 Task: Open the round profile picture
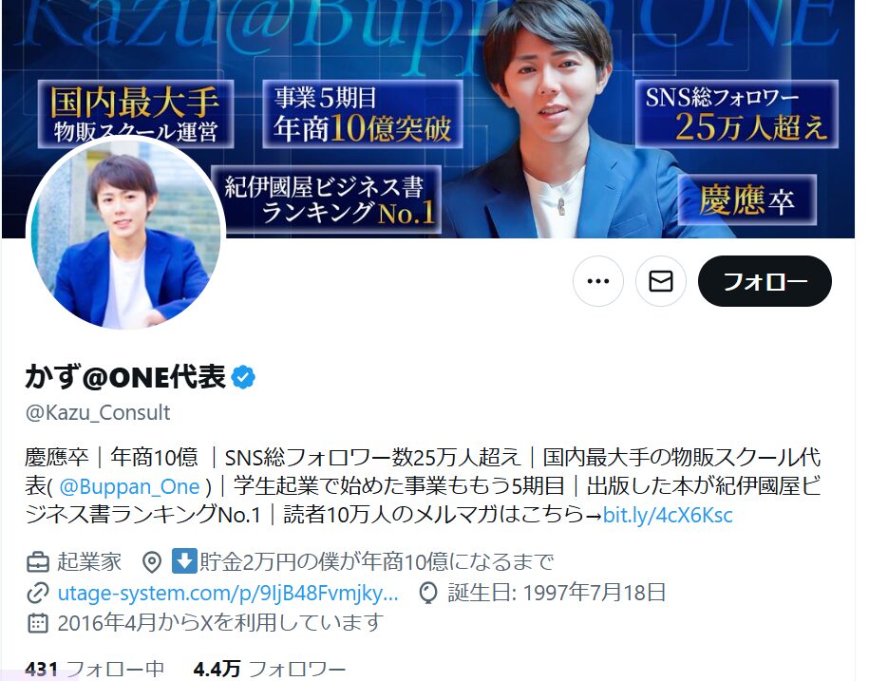125,234
